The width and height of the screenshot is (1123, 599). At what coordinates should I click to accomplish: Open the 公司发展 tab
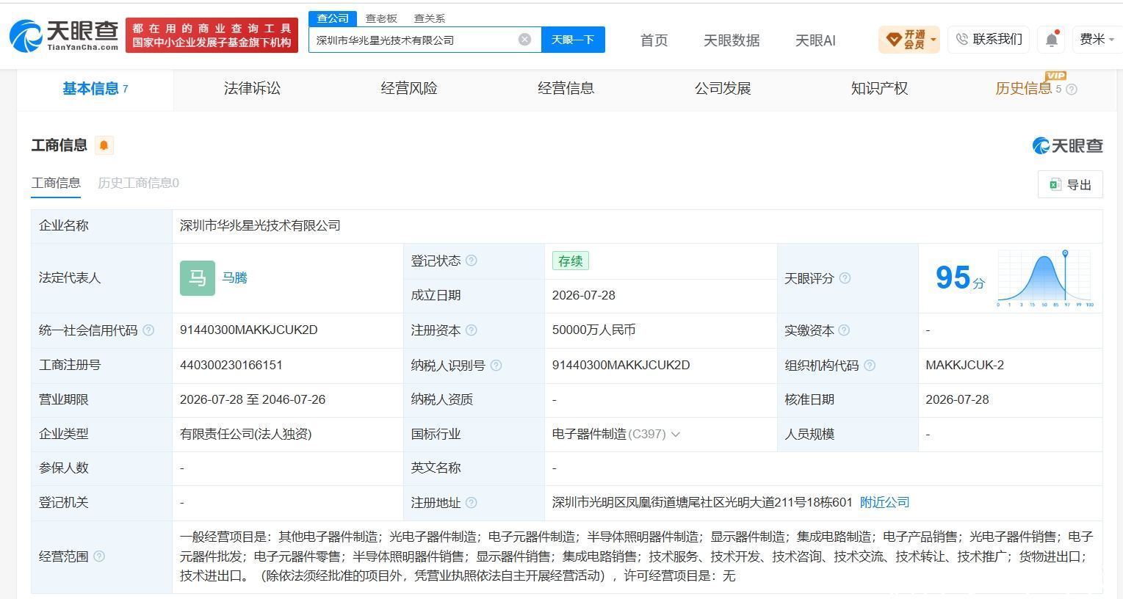coord(723,89)
